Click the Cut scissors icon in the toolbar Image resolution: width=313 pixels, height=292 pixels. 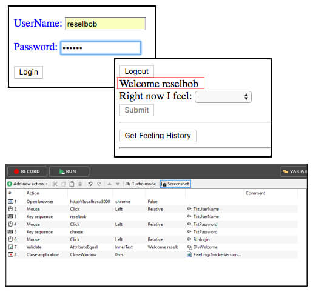[x=55, y=184]
